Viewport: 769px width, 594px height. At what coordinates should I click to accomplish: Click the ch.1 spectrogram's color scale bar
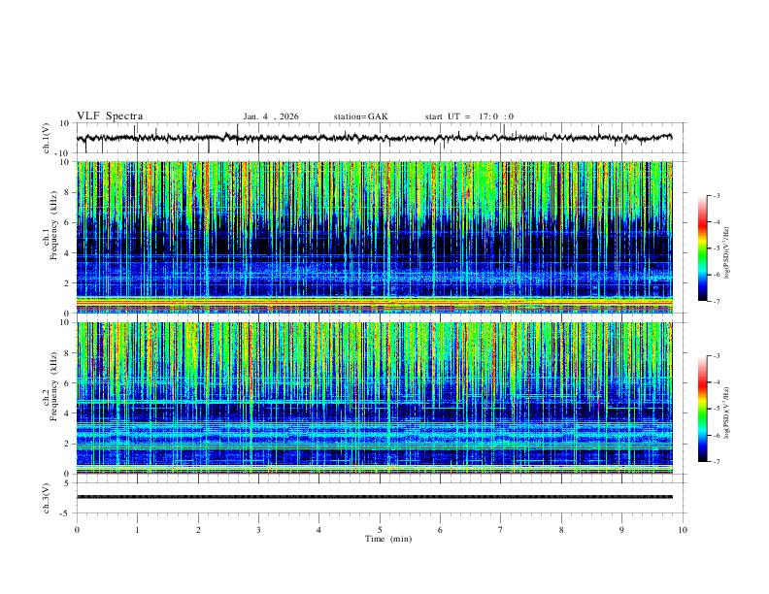[x=702, y=248]
